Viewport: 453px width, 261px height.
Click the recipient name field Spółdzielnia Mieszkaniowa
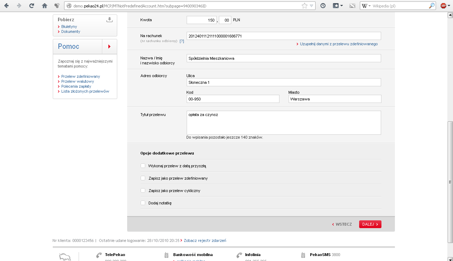[284, 58]
